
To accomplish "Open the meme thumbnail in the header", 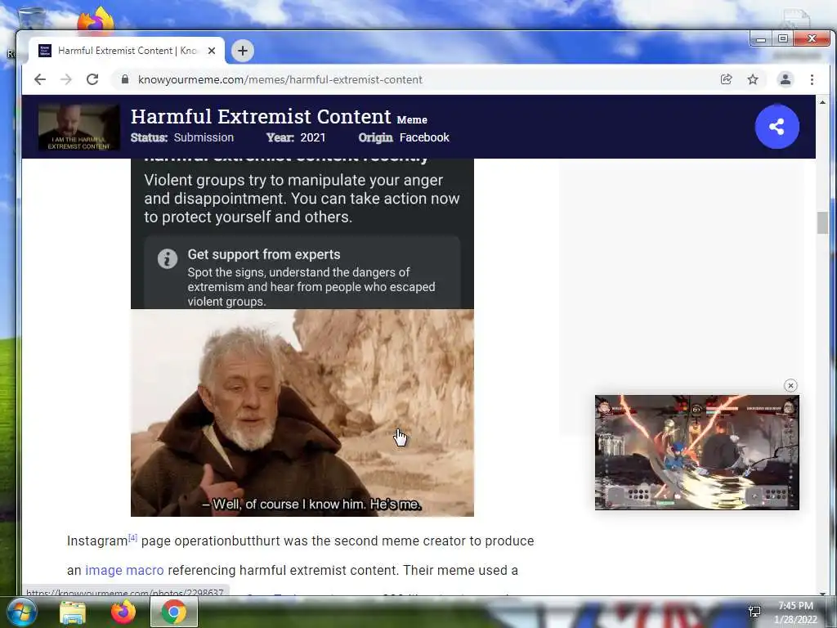I will click(x=79, y=127).
